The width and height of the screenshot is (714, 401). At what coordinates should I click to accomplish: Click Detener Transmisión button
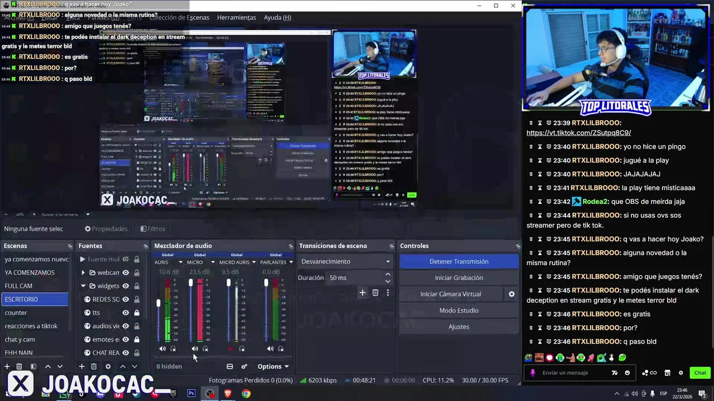point(459,261)
